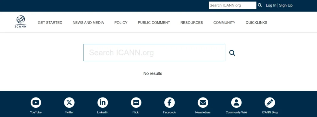Open the Community Wiki person icon
This screenshot has height=117, width=317.
236,103
